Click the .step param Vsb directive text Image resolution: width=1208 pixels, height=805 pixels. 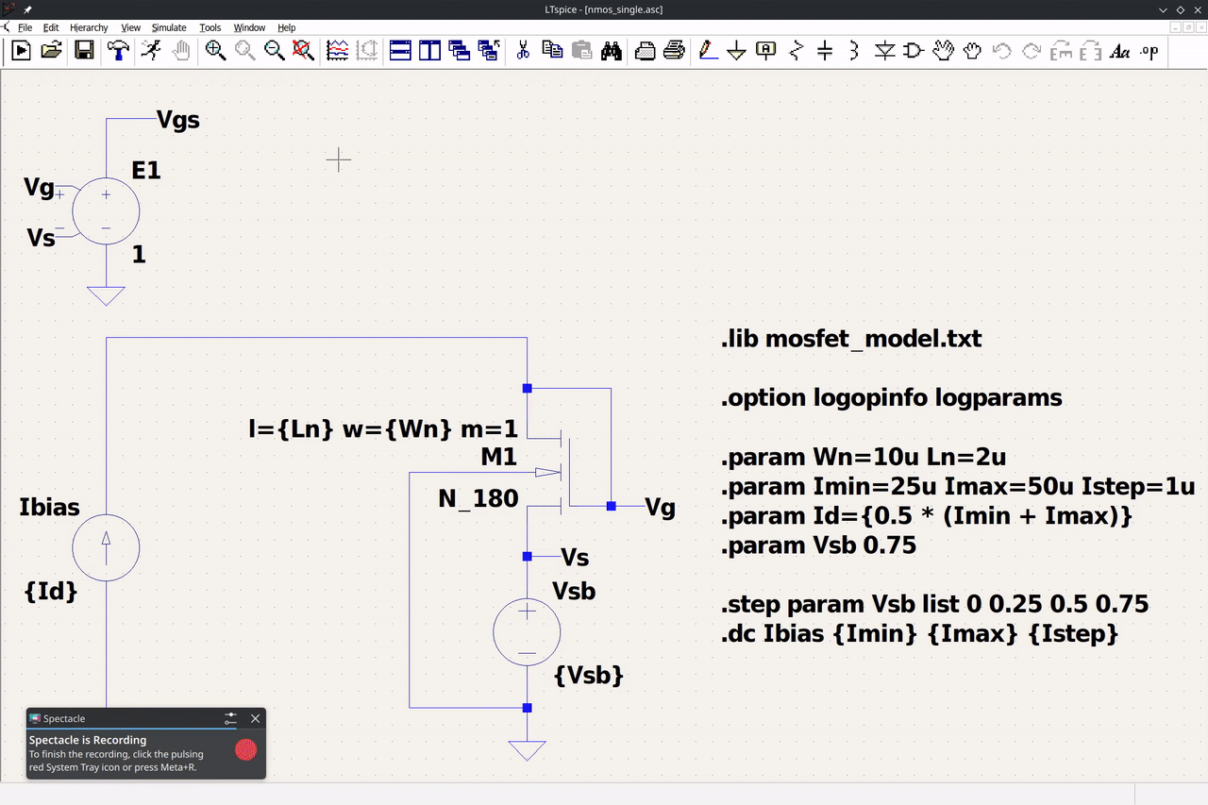934,604
